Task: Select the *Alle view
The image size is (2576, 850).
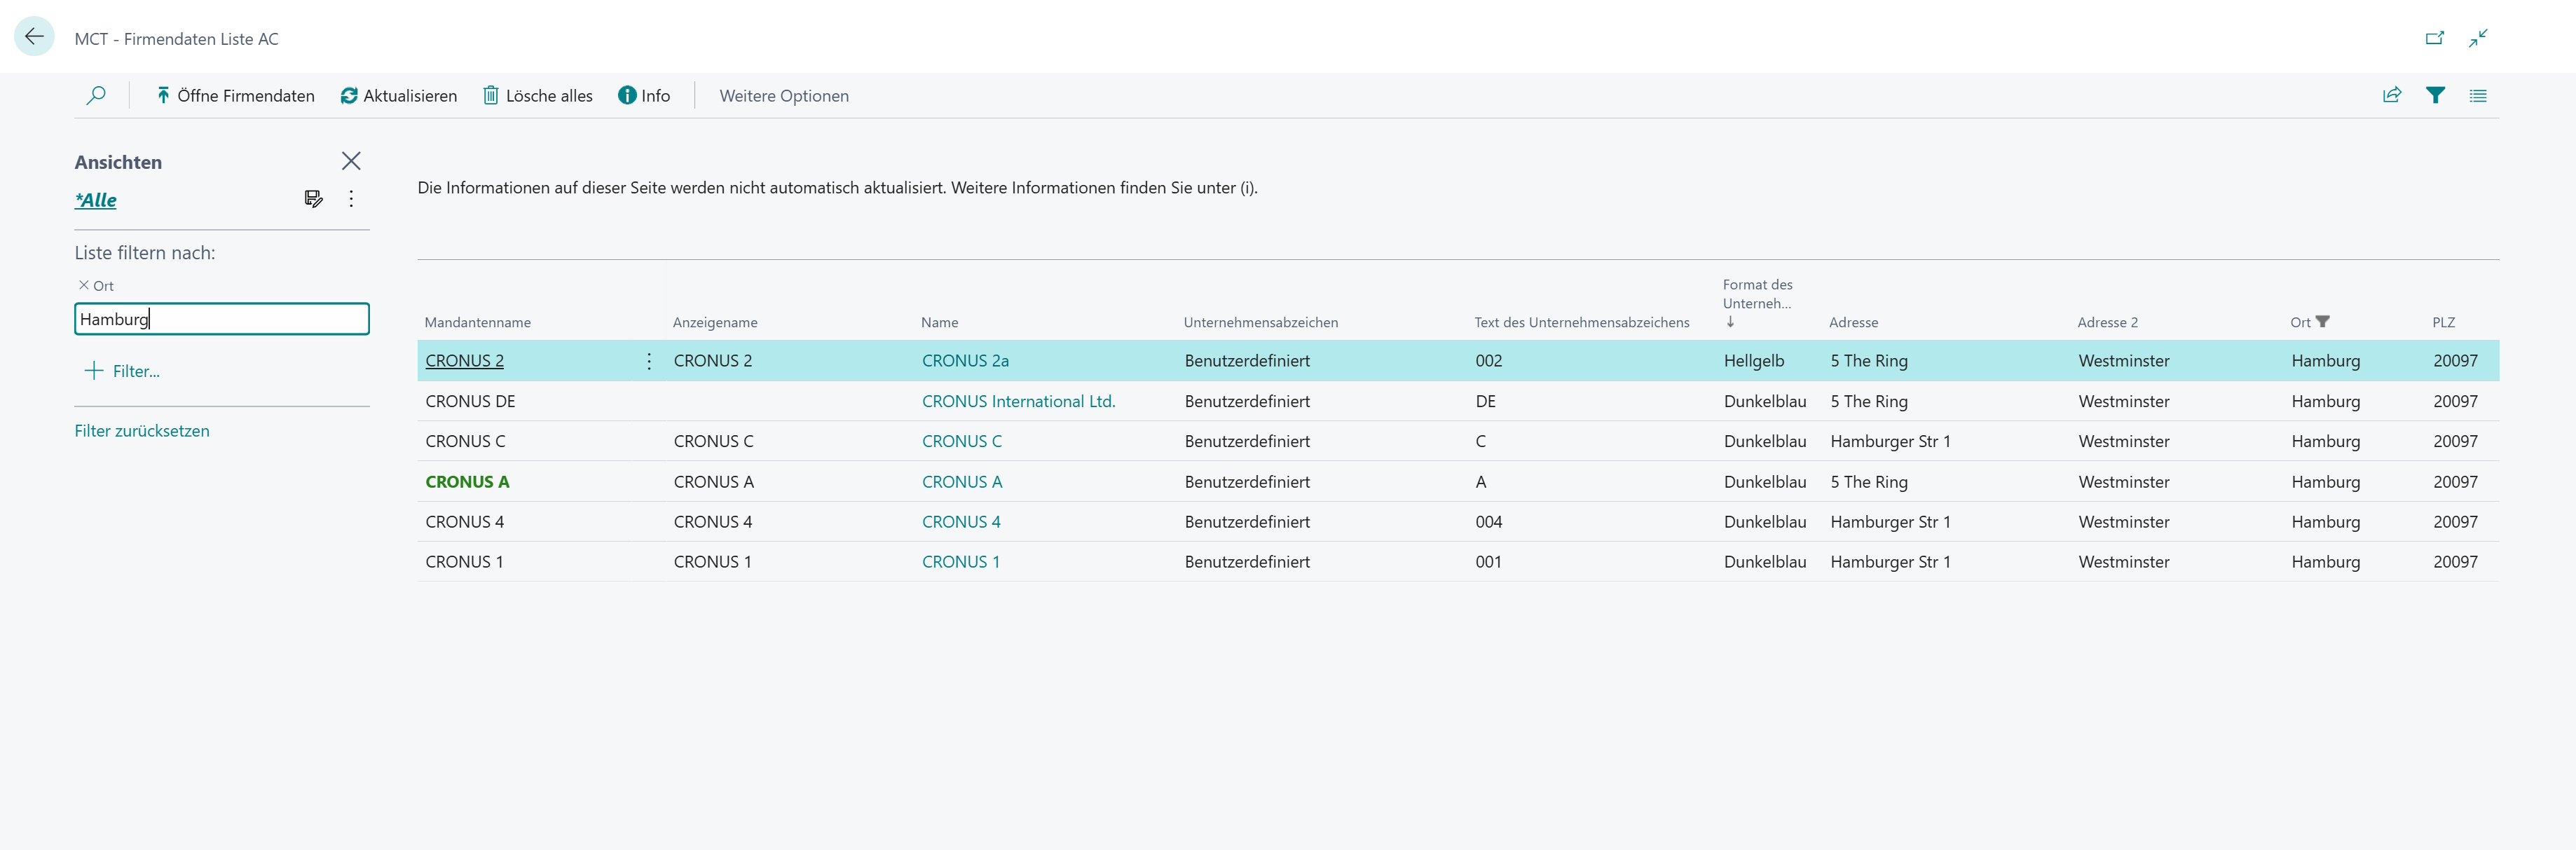Action: coord(96,200)
